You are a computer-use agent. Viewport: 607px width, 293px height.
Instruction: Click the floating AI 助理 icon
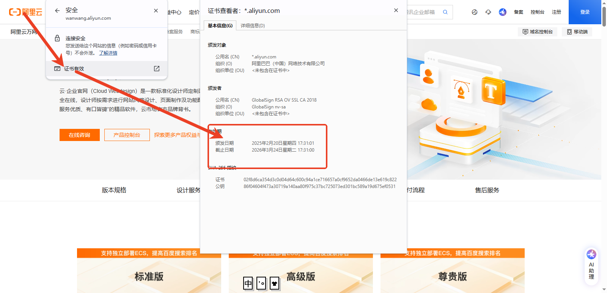click(x=591, y=265)
